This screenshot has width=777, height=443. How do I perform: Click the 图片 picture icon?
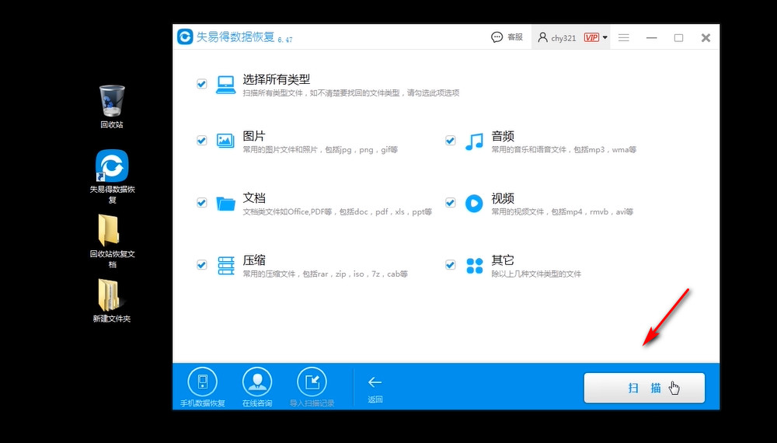click(225, 141)
